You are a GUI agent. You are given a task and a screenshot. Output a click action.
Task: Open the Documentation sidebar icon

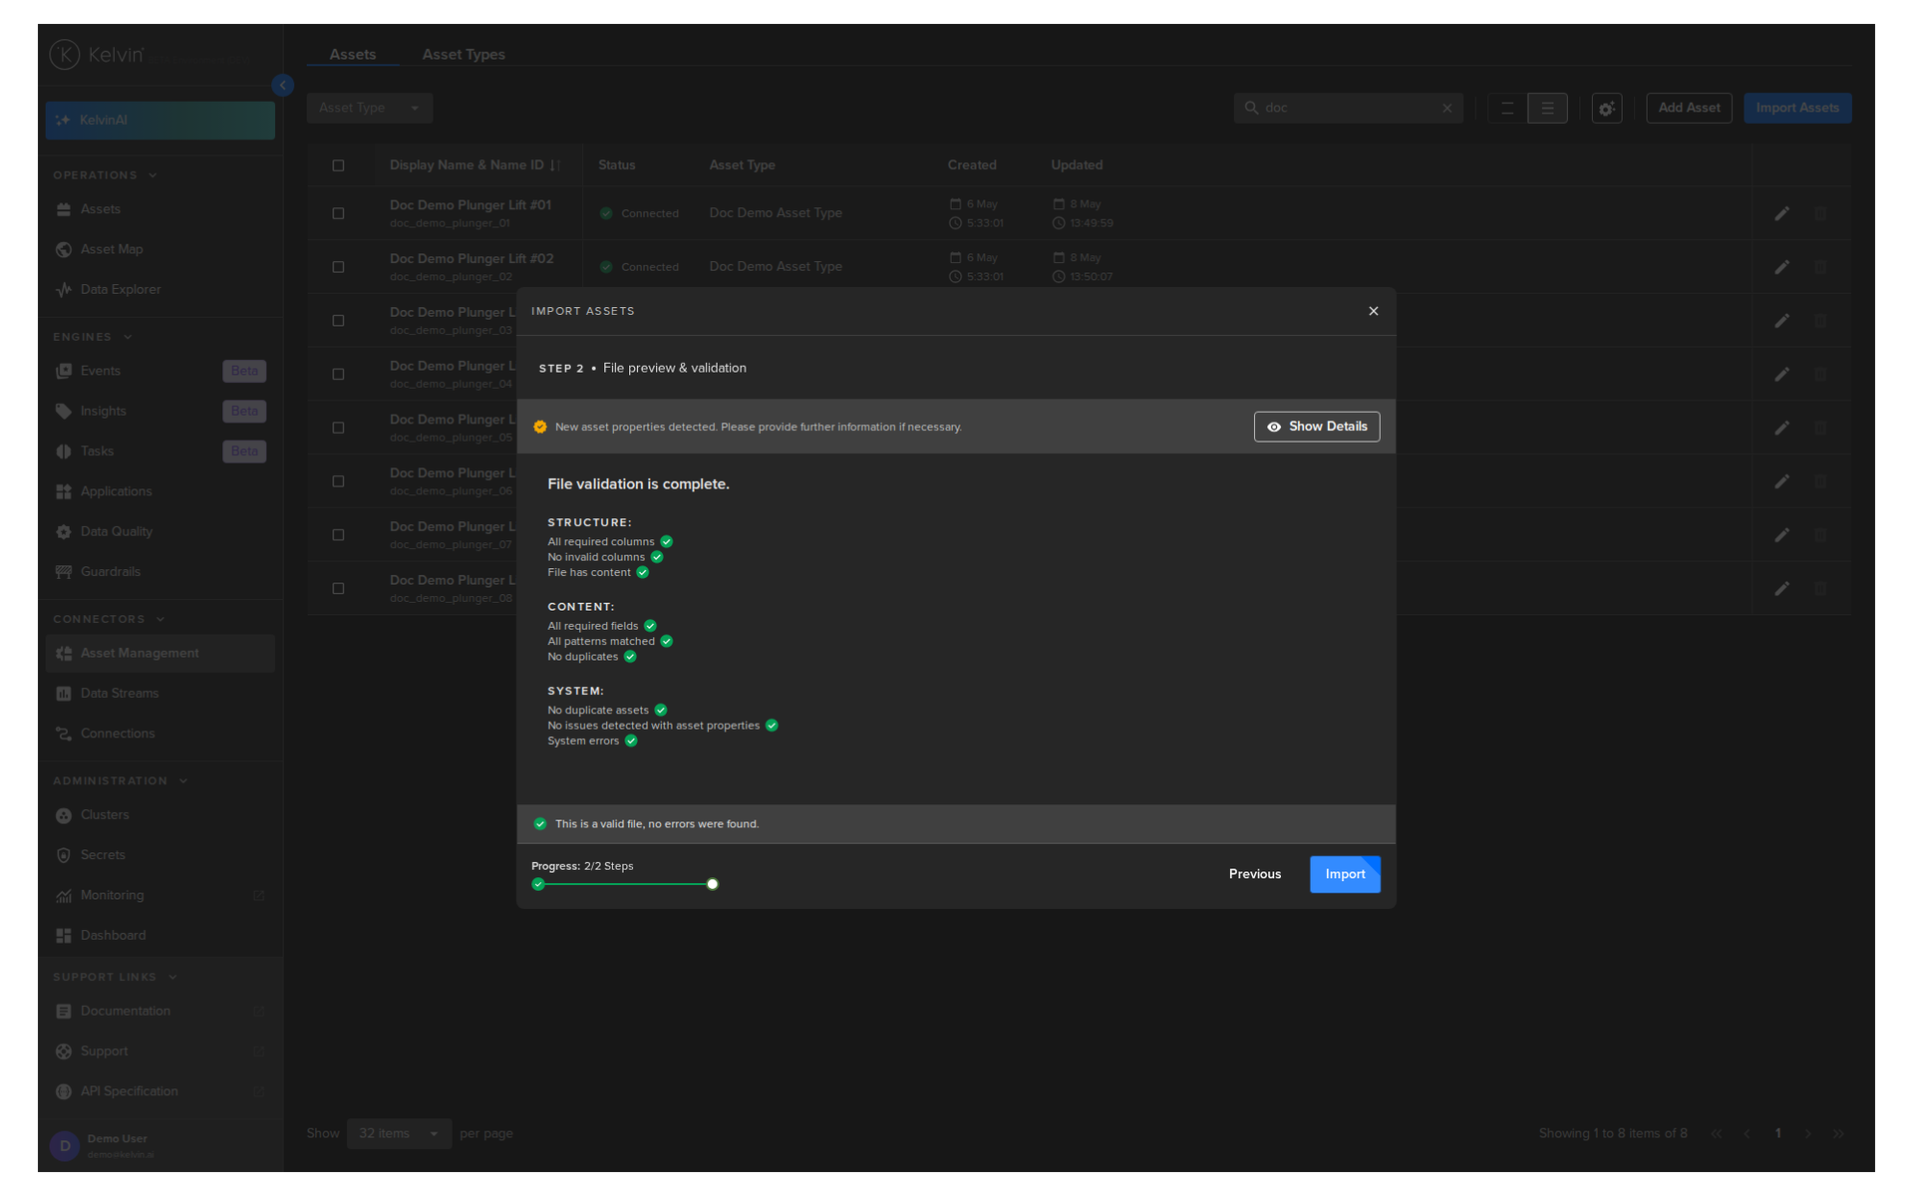coord(64,1012)
